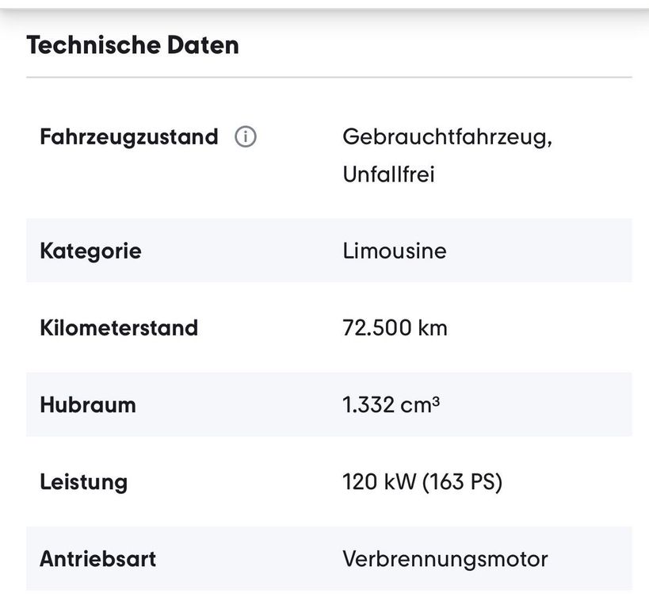Click the Hubraum label

pos(88,404)
